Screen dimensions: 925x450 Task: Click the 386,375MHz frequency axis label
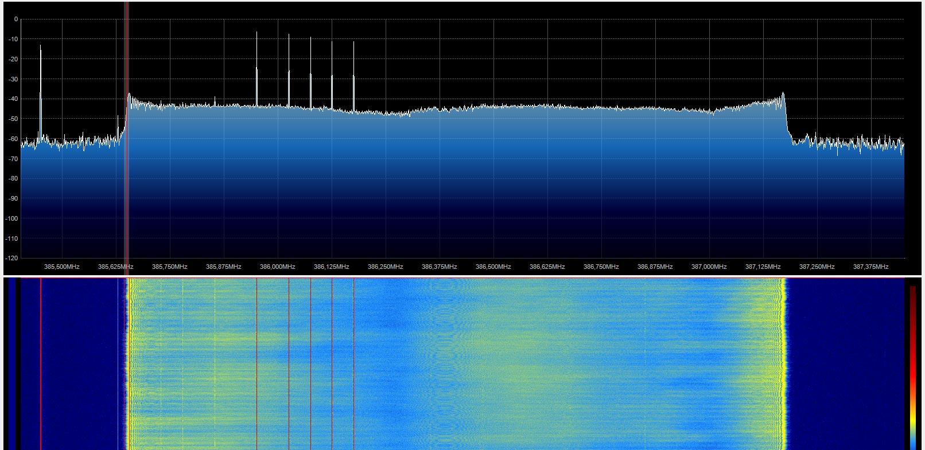440,267
